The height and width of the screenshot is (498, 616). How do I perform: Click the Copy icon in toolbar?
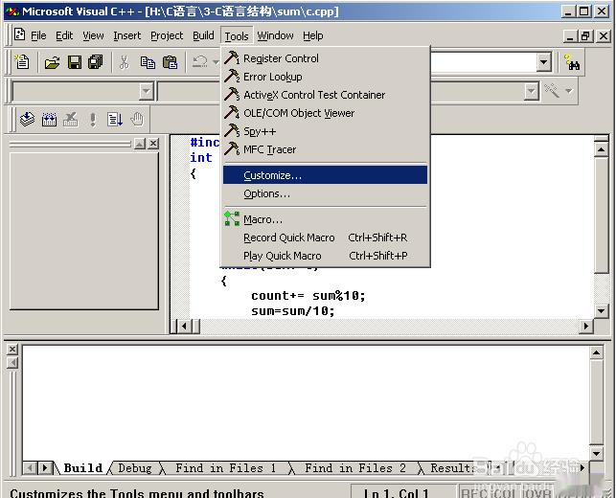point(148,62)
